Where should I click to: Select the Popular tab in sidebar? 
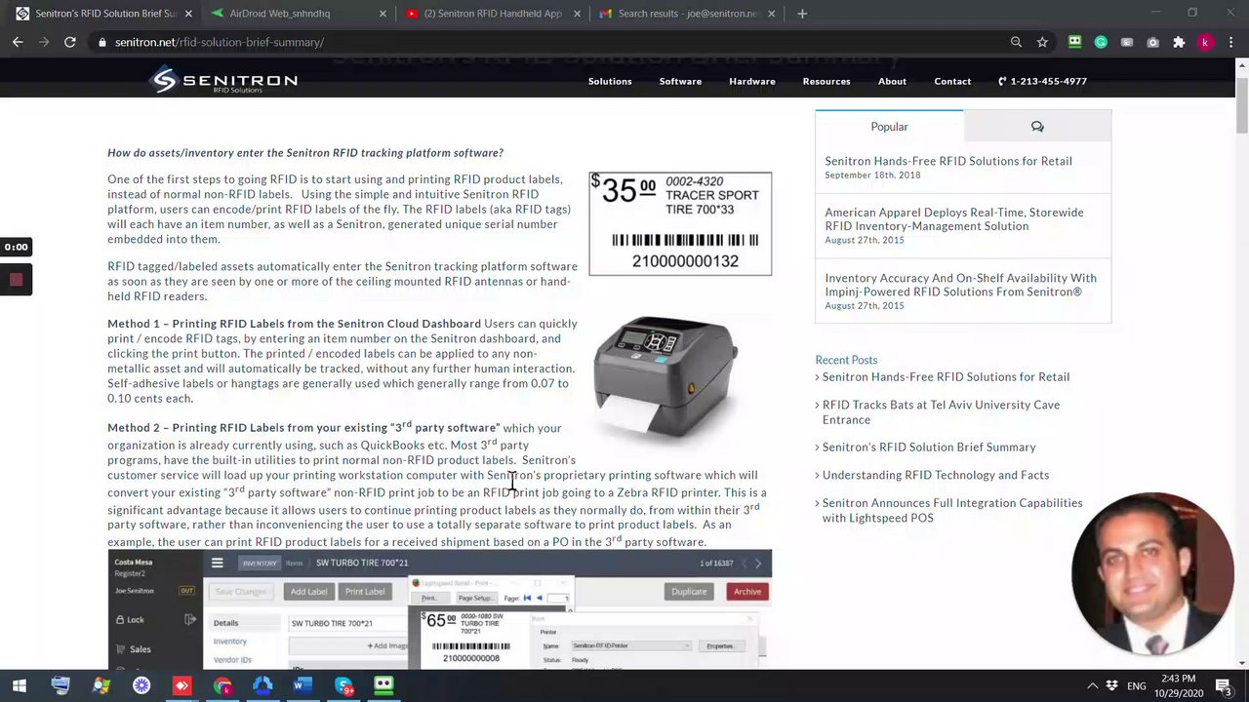point(889,127)
